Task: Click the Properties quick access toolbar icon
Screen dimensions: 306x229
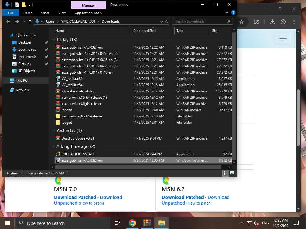Action: point(17,5)
